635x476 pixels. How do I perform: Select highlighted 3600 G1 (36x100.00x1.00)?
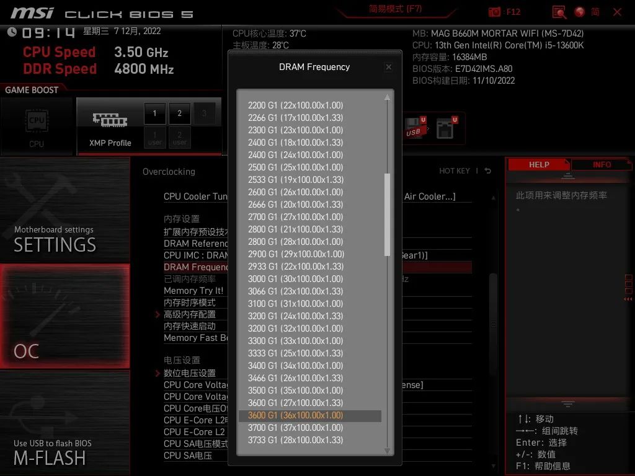click(x=310, y=416)
